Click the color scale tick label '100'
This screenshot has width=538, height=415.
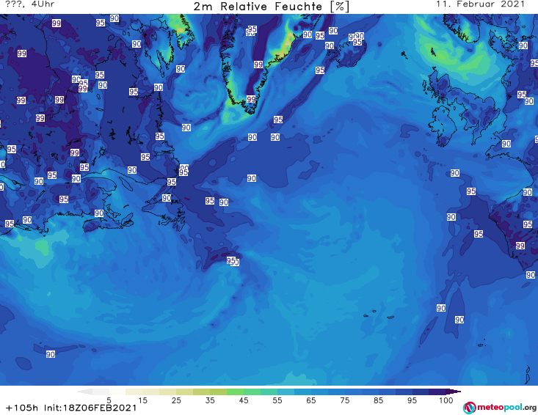click(446, 400)
